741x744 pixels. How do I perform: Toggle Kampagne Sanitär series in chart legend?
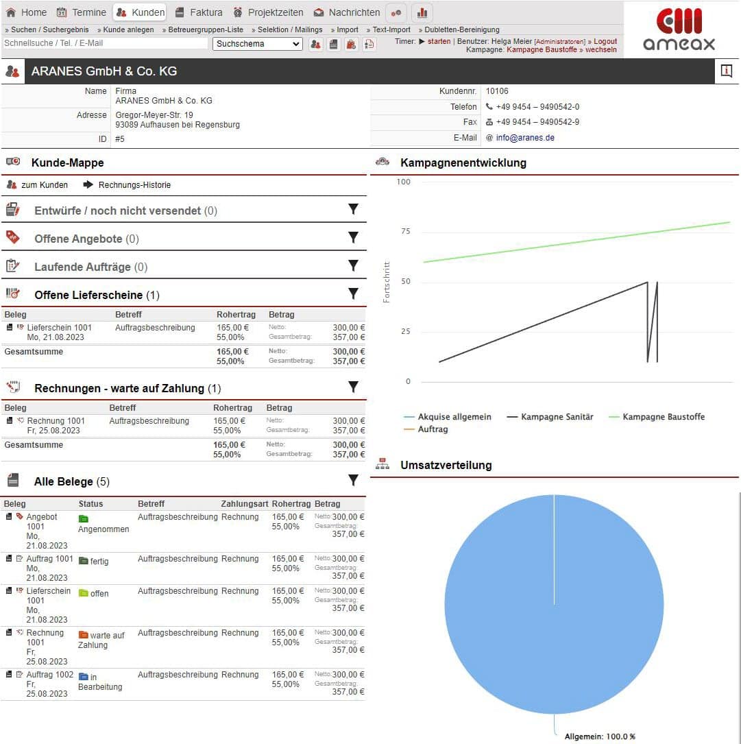click(550, 417)
